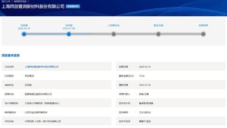227x128 pixels.
Task: Click the 公司全称 field label
Action: point(9,67)
